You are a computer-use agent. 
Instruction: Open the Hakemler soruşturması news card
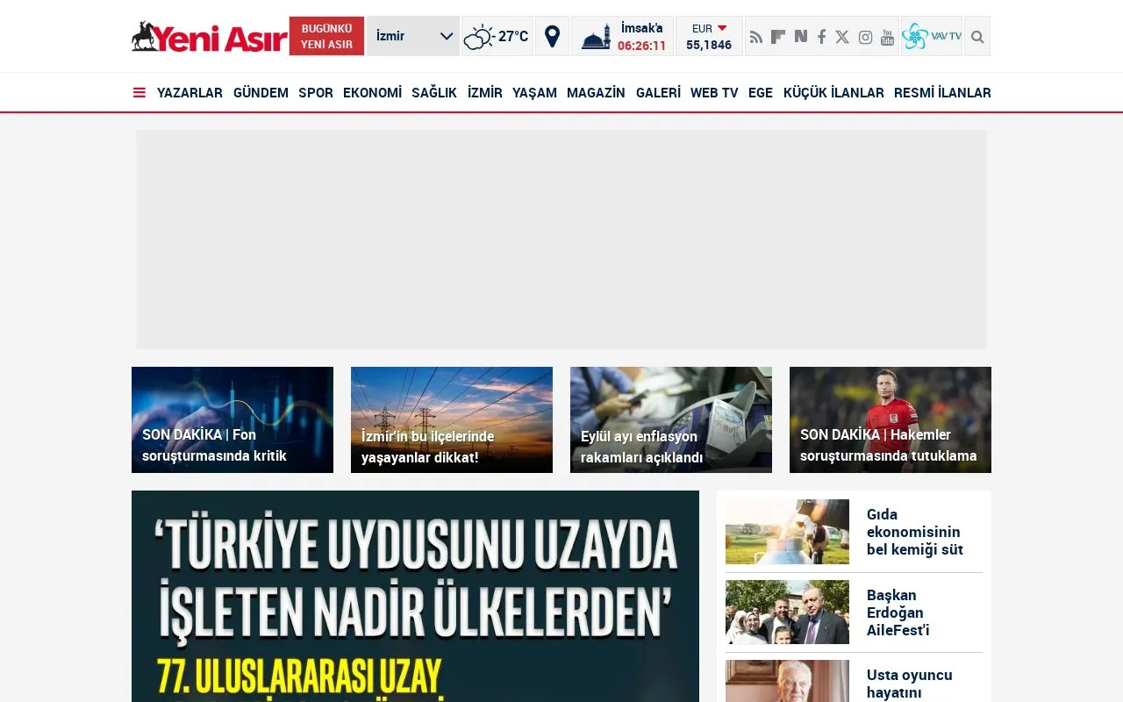(891, 419)
